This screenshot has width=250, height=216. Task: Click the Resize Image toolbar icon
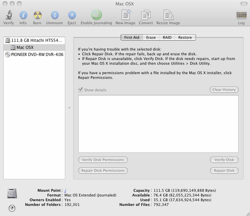point(168,15)
